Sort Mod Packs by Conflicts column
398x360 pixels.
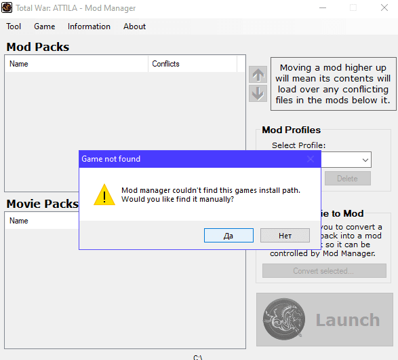(193, 64)
